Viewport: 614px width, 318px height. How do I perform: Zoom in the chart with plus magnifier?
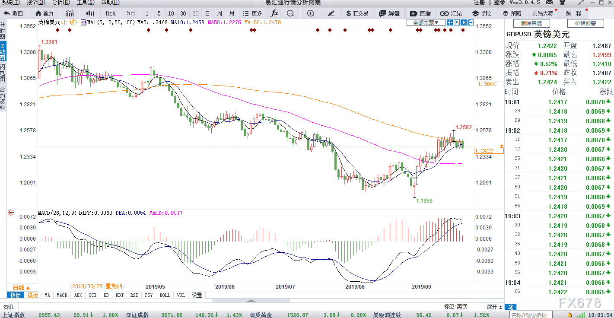pyautogui.click(x=311, y=13)
